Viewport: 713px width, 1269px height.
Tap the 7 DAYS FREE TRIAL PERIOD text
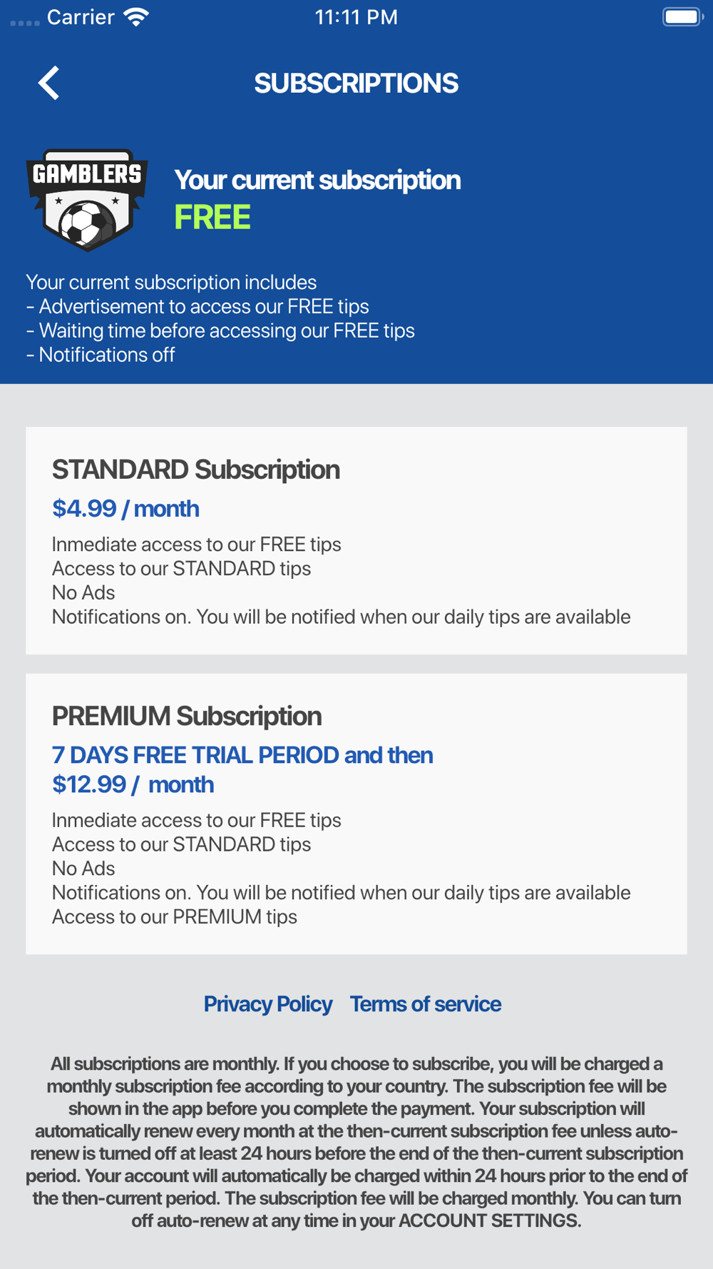[x=195, y=755]
